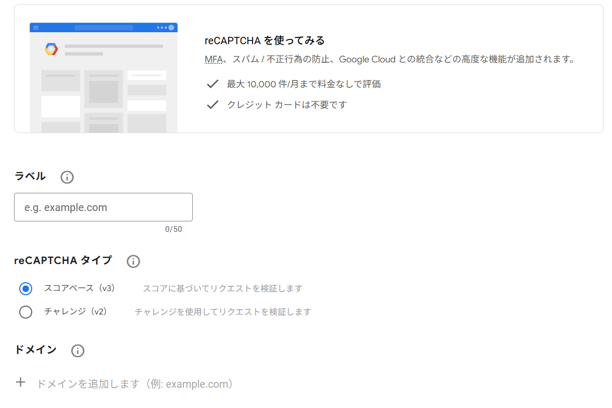Click ドメインを追加します to add a domain
Viewport: 612px width, 408px height.
(134, 384)
